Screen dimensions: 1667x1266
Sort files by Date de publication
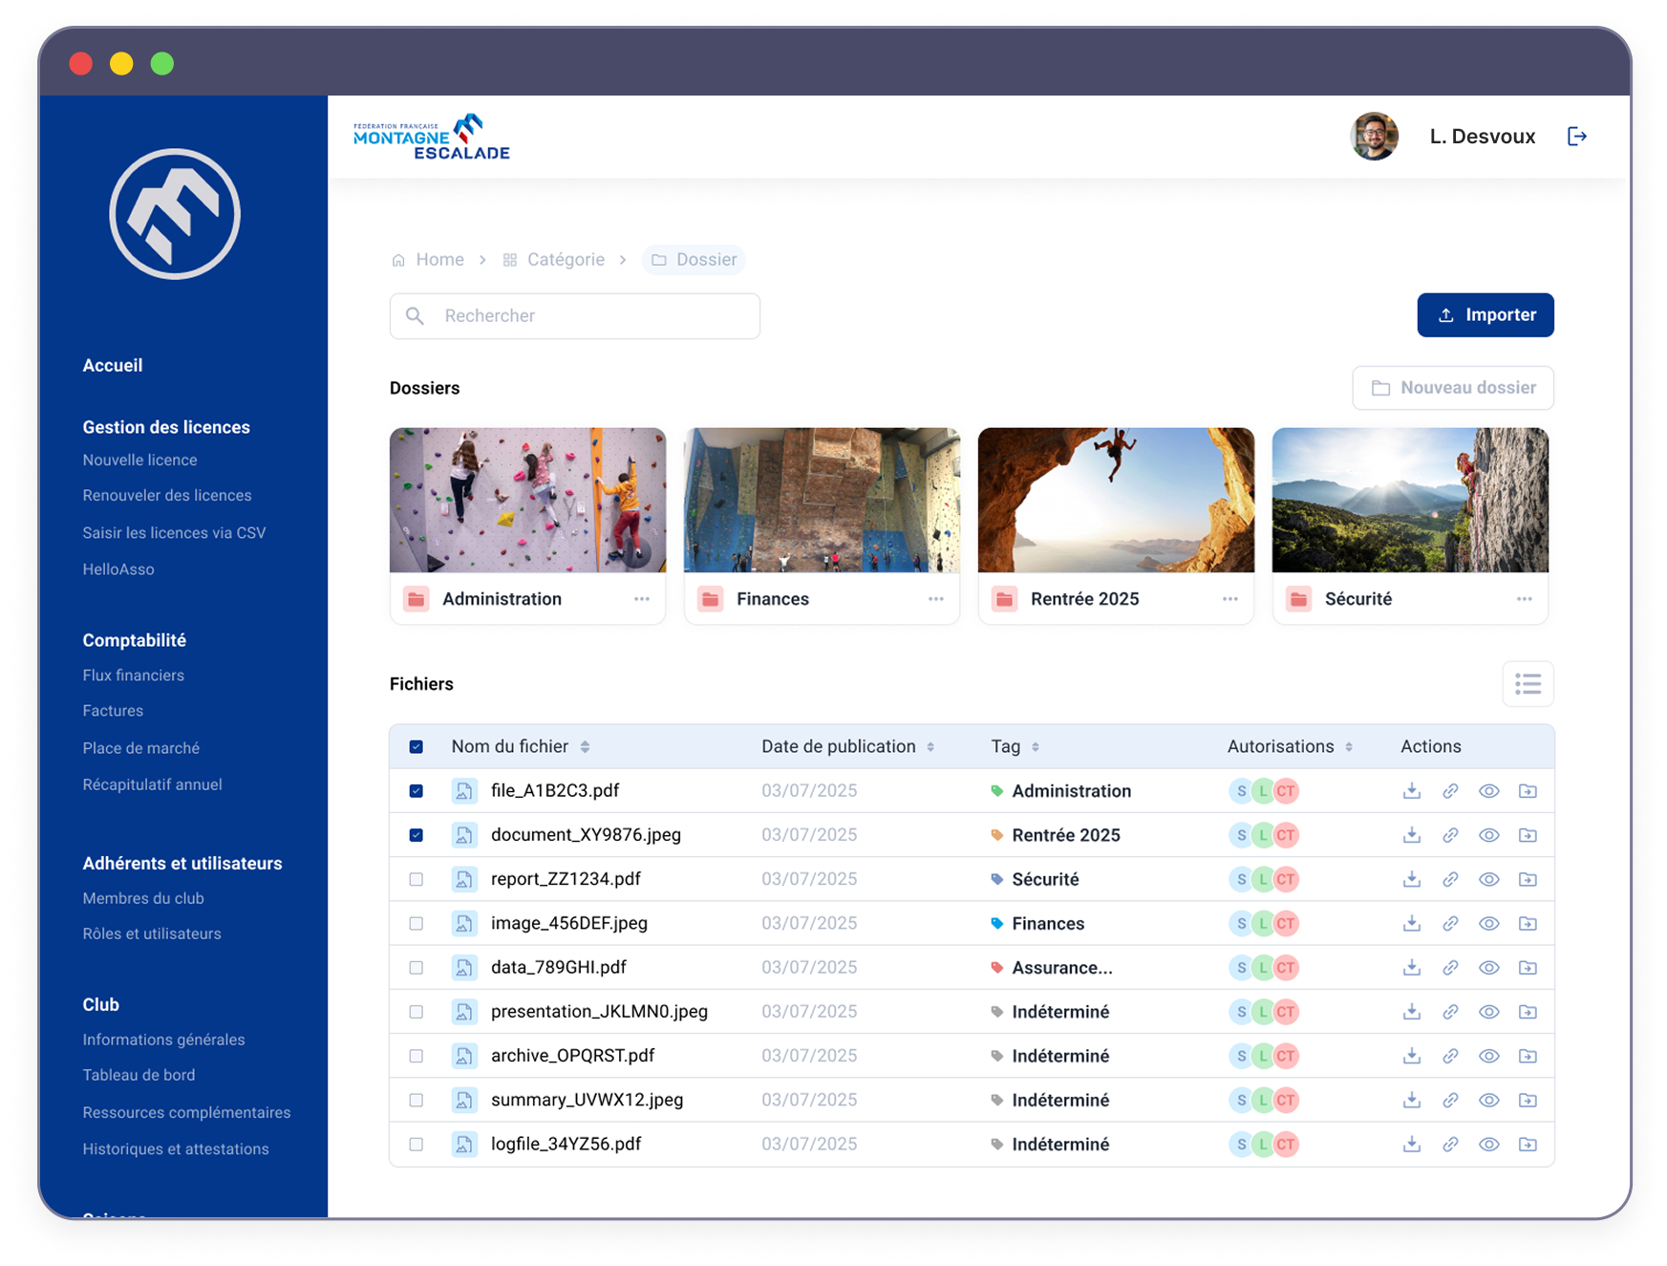tap(930, 747)
